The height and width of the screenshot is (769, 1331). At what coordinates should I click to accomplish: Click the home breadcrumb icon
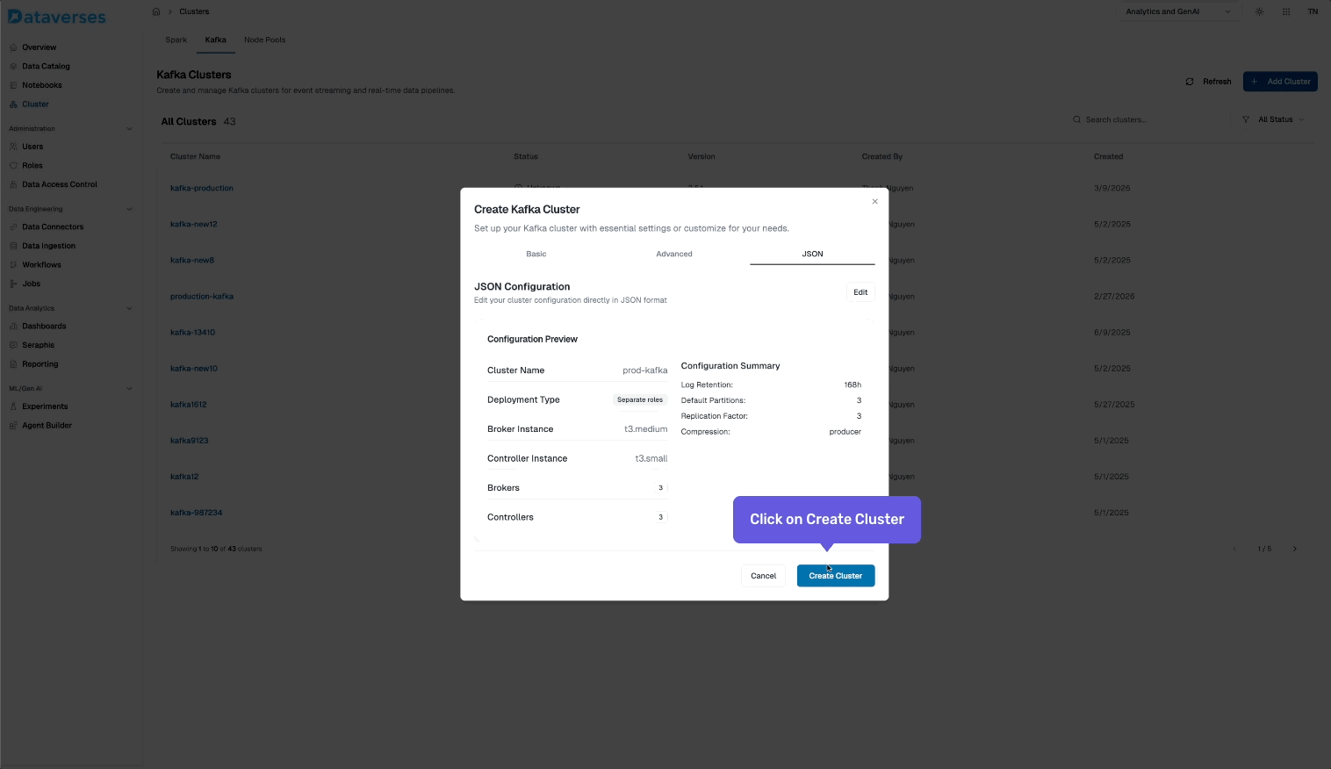(x=156, y=11)
